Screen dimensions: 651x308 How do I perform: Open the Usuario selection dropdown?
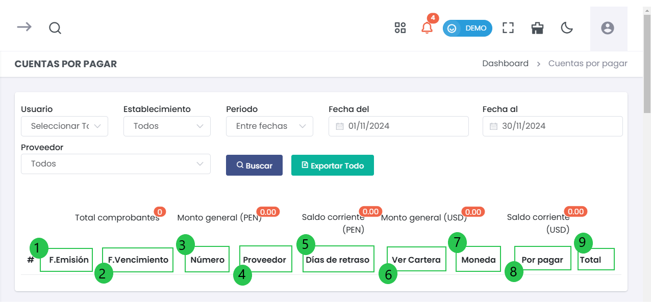click(64, 126)
